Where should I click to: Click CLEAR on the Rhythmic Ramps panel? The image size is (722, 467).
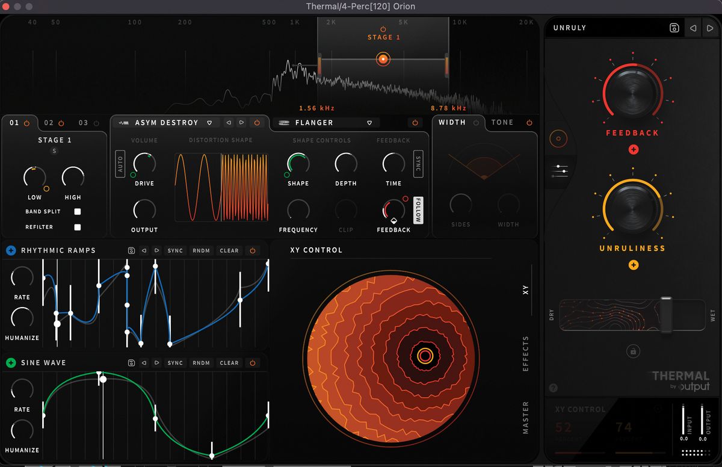229,250
